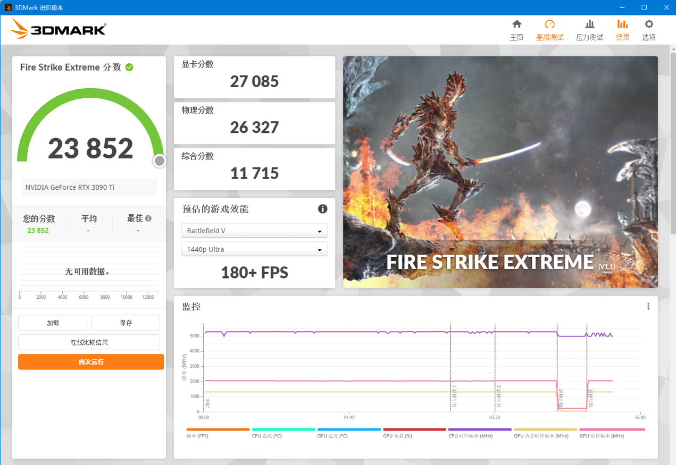Click 您的分数 value 23 852
Image resolution: width=676 pixels, height=465 pixels.
pyautogui.click(x=38, y=230)
